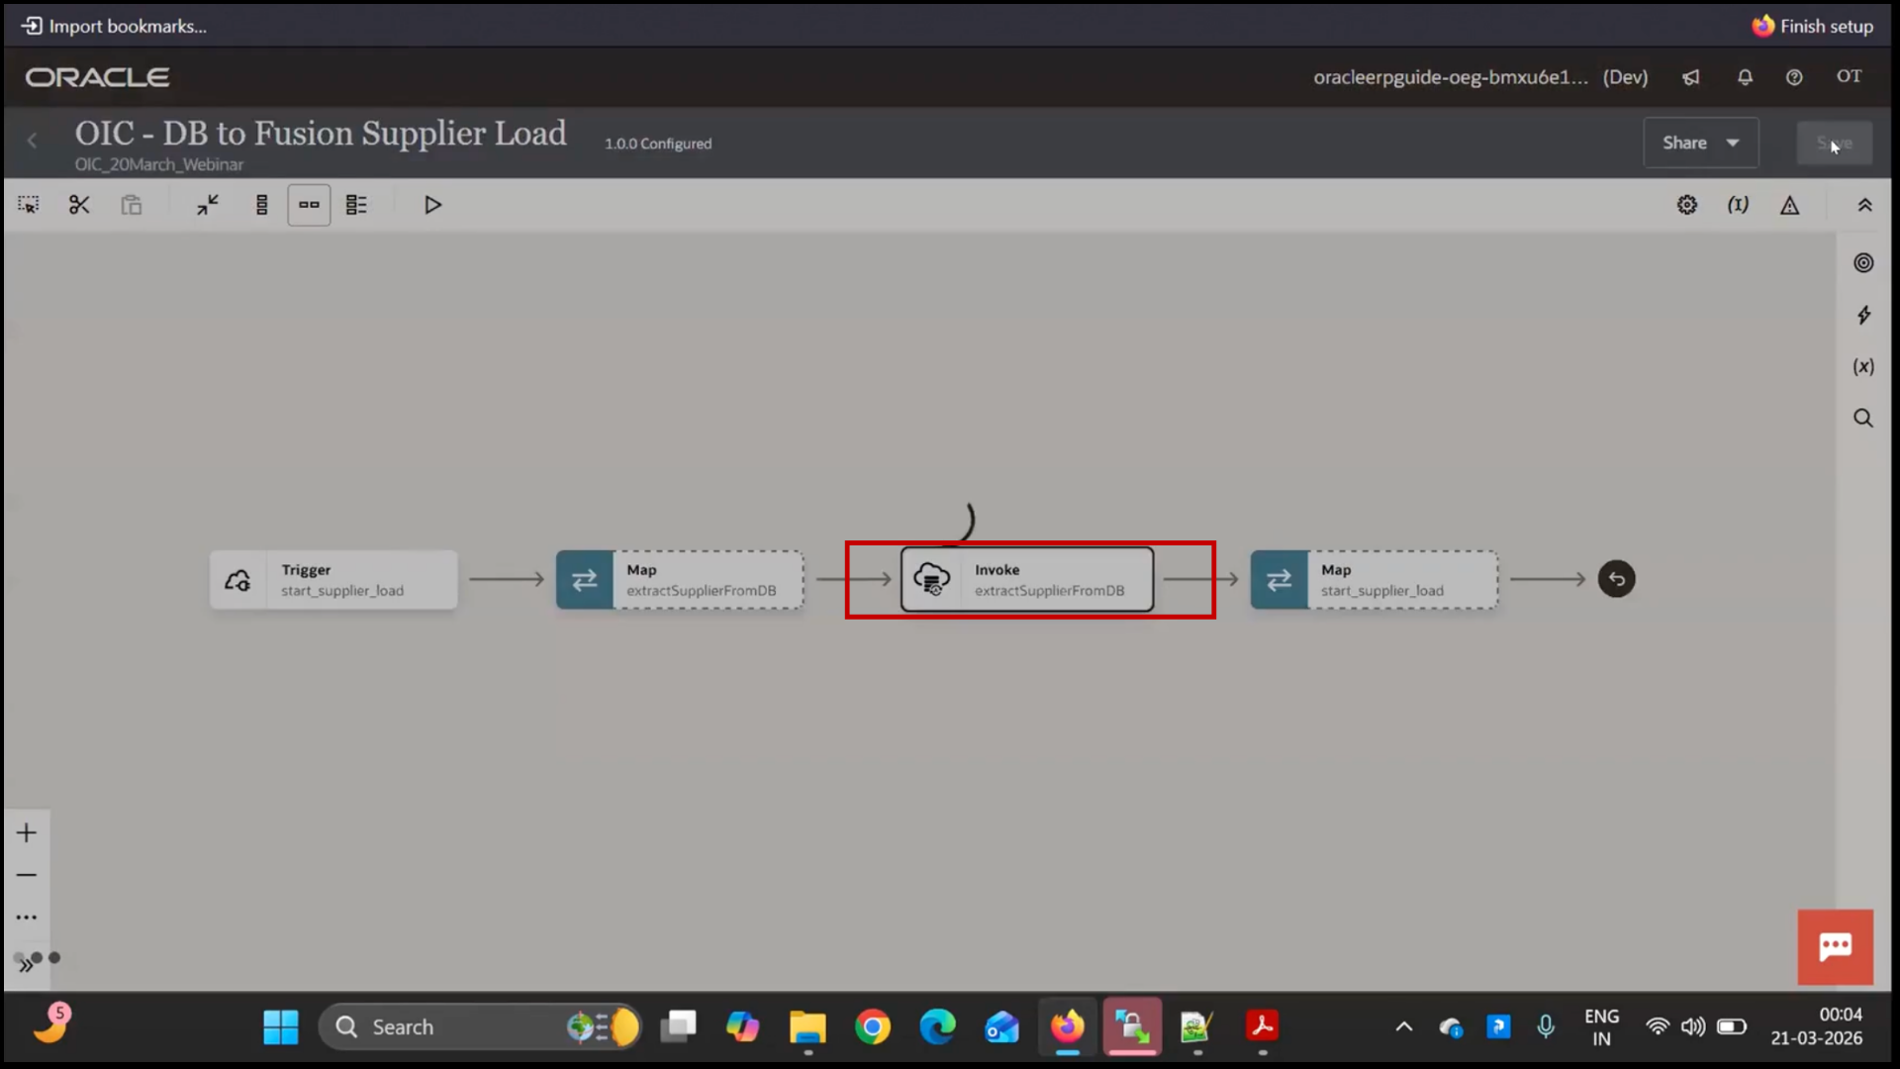
Task: Open Firefox from the taskbar
Action: (x=1067, y=1027)
